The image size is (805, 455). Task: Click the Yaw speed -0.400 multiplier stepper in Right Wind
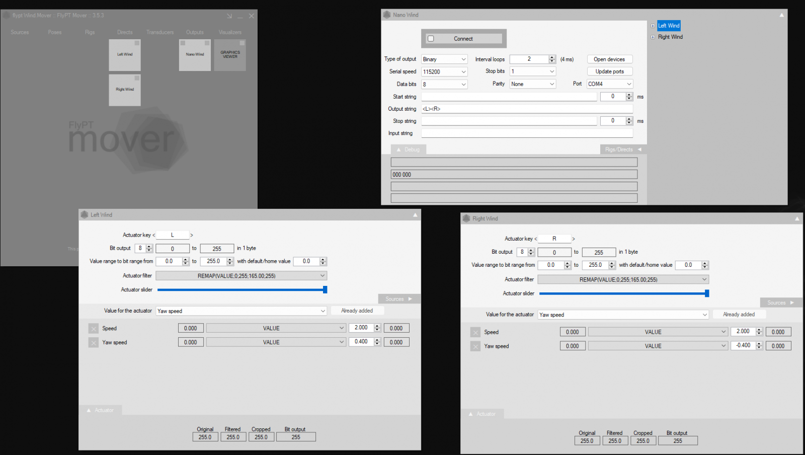point(759,345)
